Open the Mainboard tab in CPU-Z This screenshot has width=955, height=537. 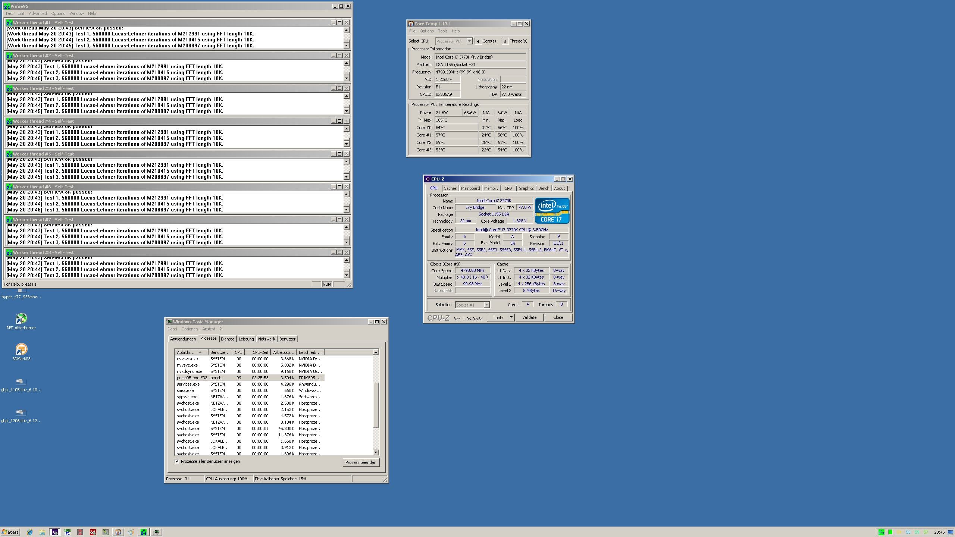pos(470,188)
